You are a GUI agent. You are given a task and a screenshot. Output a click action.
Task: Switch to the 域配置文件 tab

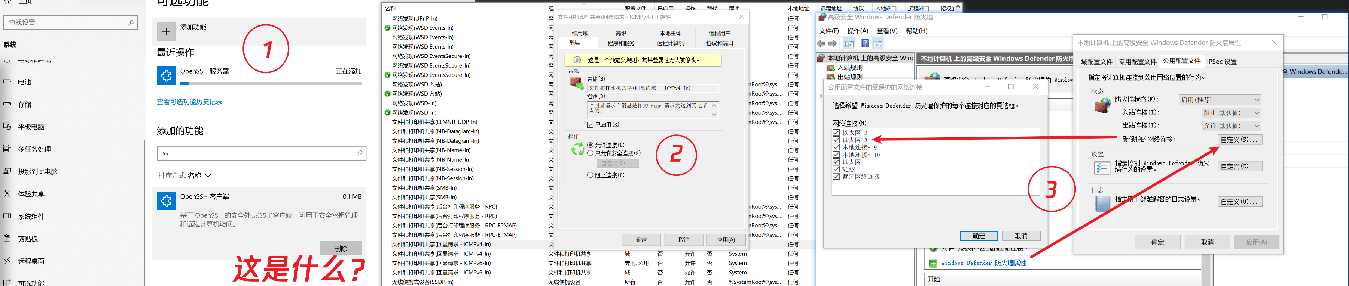(x=1096, y=62)
